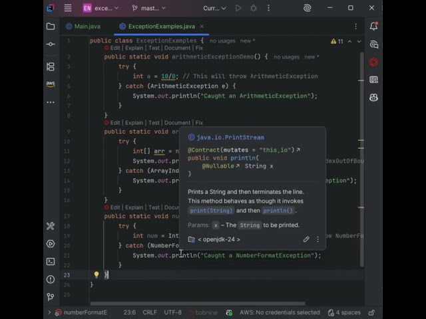Show more tool windows ellipsis
Screen dimensions: 426x319
tap(51, 102)
